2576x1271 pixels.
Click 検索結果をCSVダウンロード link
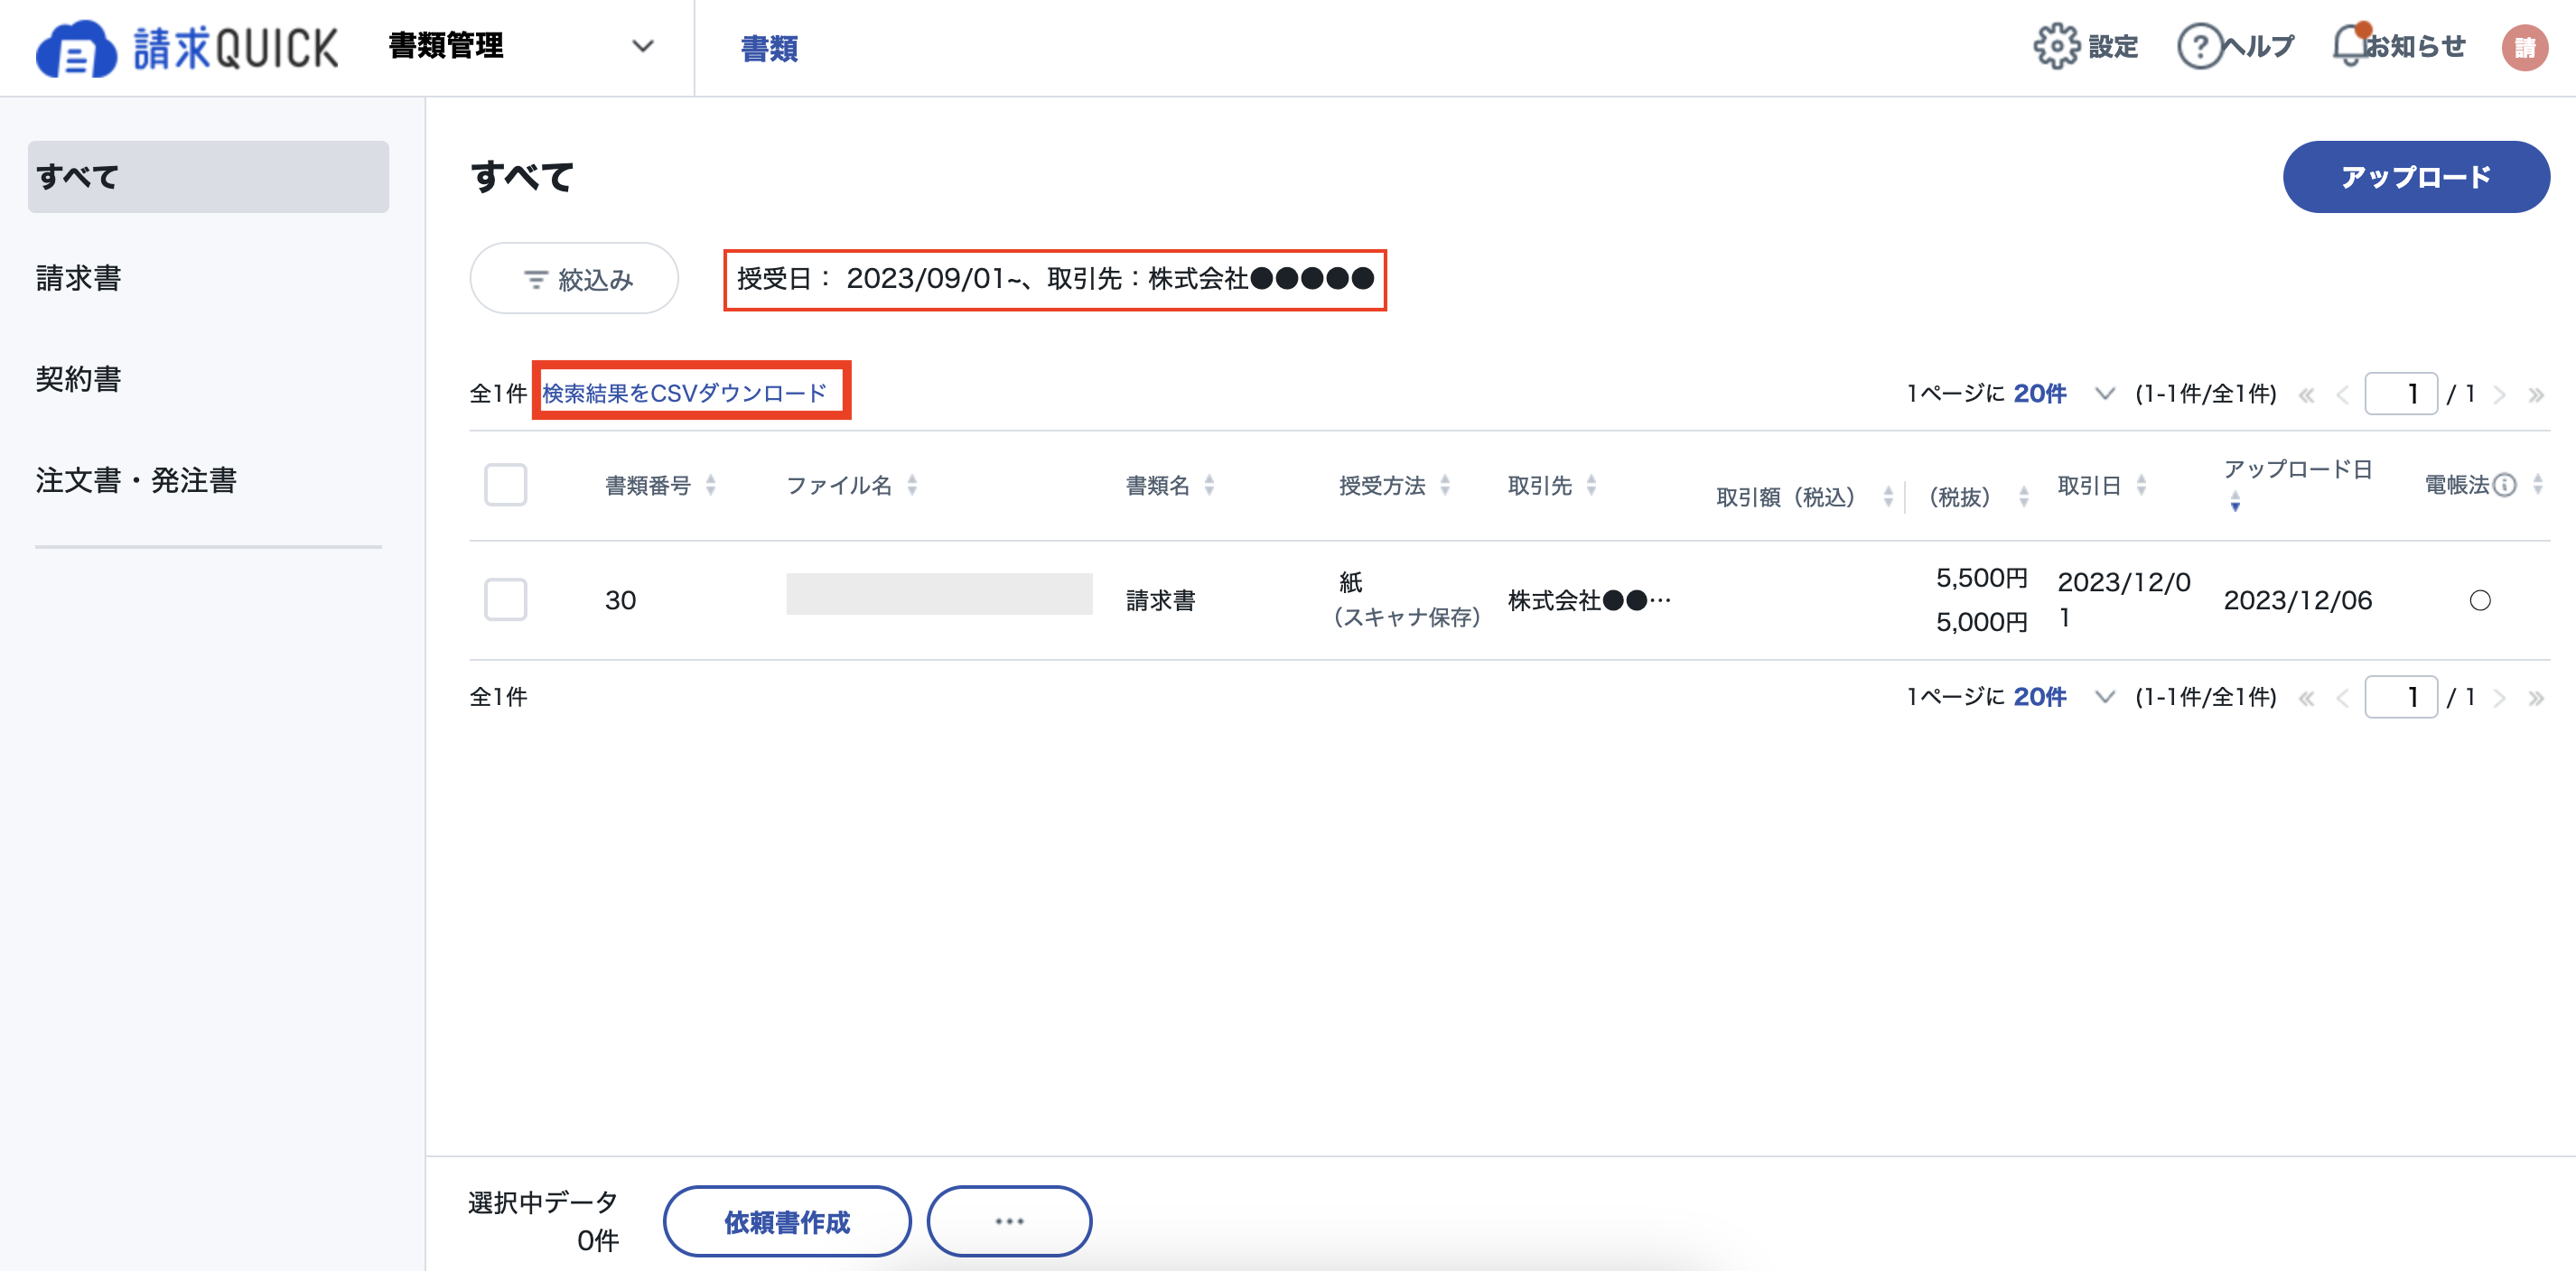[x=685, y=393]
